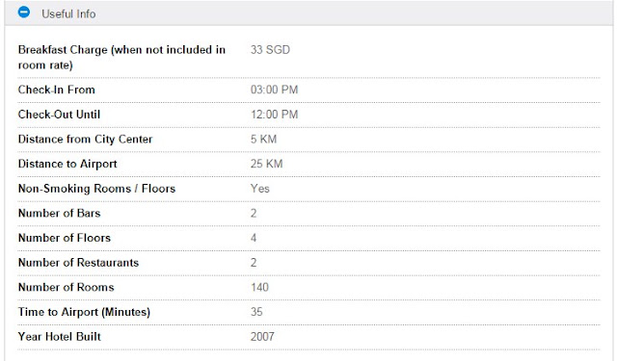617x361 pixels.
Task: Select the Number of Bars row
Action: pyautogui.click(x=308, y=214)
